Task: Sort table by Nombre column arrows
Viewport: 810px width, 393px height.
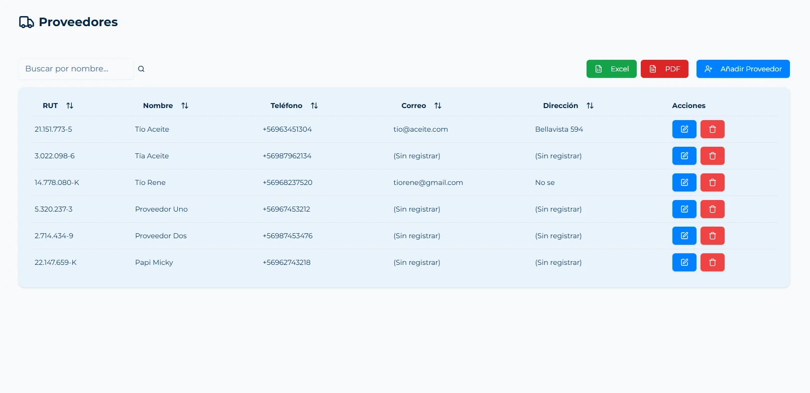Action: coord(185,106)
